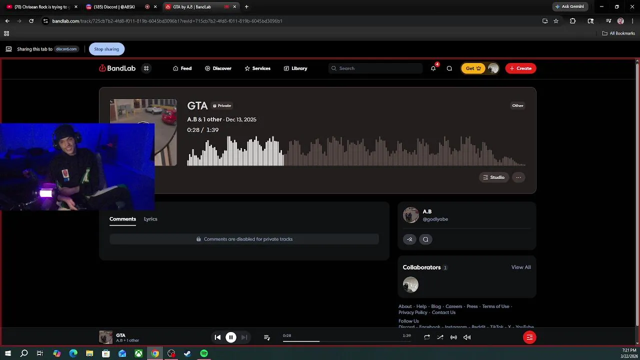The image size is (640, 360).
Task: Go to the Feed page
Action: [x=182, y=68]
